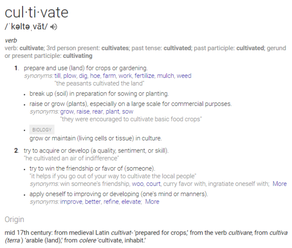
Task: Click the synonym "grow"
Action: point(67,111)
